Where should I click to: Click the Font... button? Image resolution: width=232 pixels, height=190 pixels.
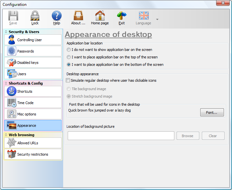pos(212,113)
